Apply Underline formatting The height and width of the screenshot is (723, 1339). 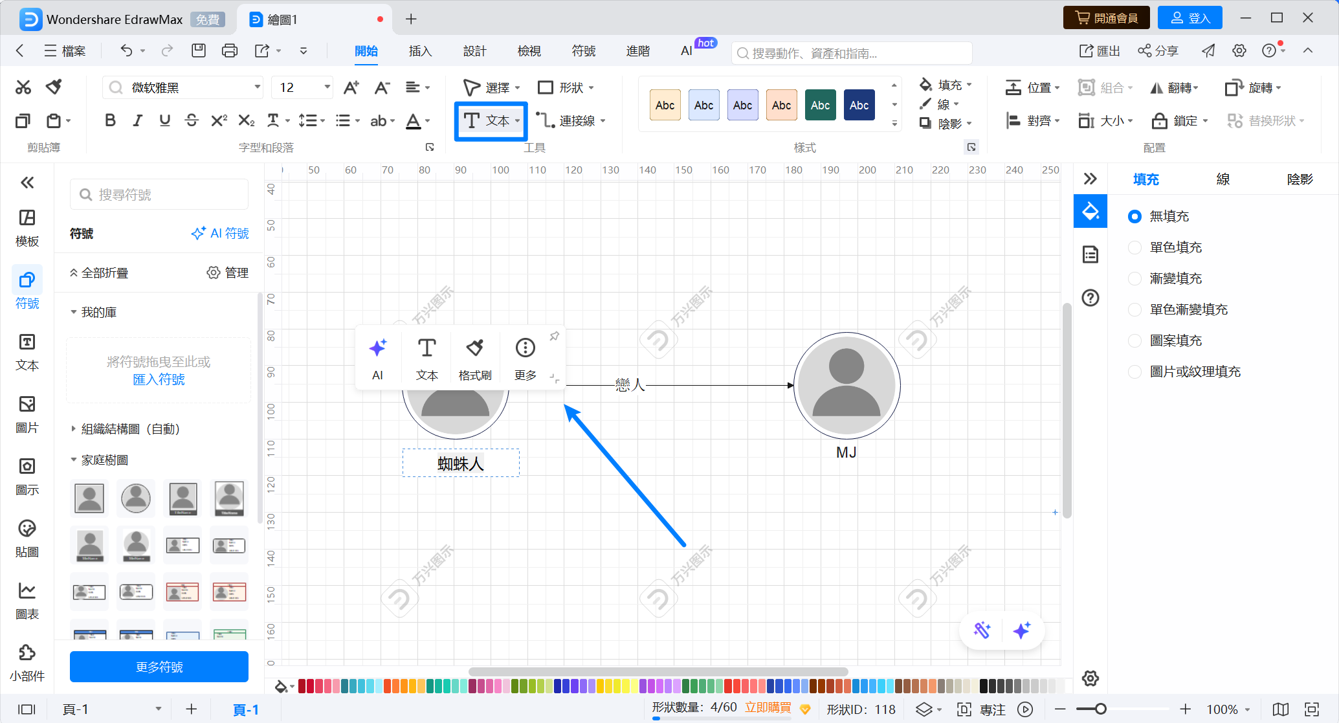coord(165,120)
